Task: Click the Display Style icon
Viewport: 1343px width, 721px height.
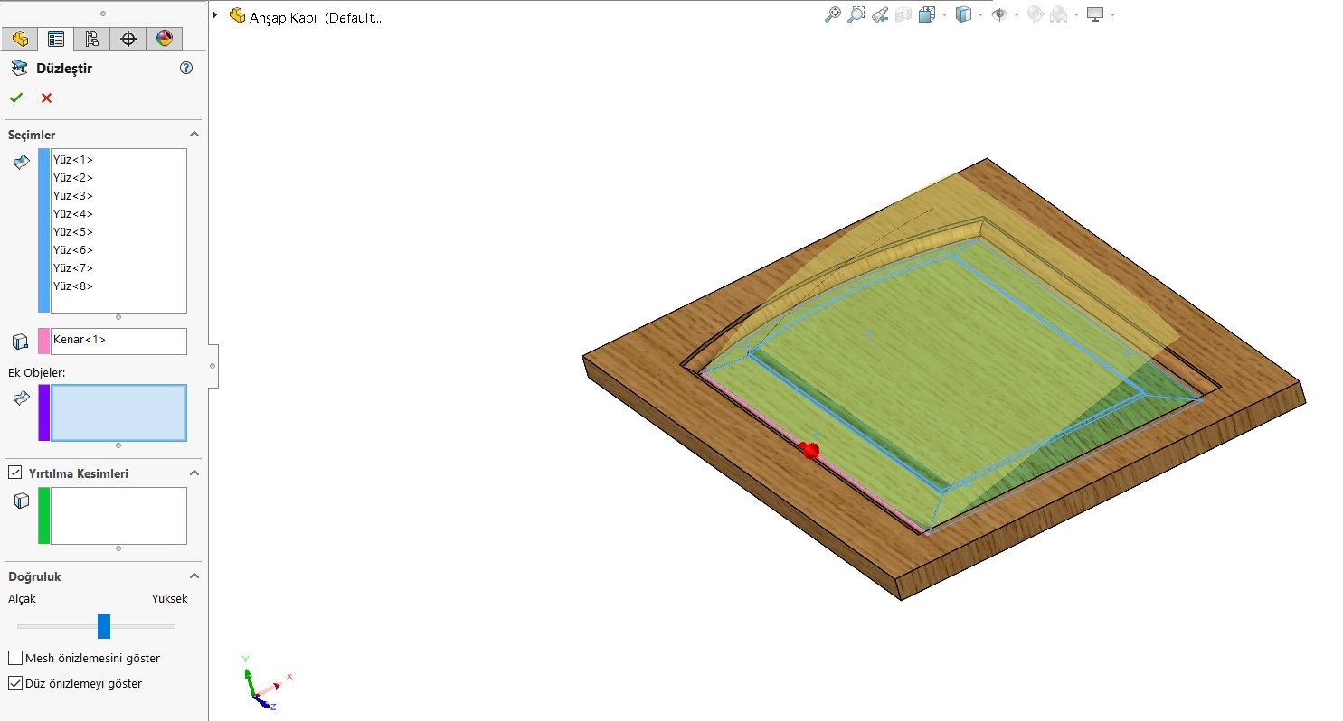Action: 963,15
